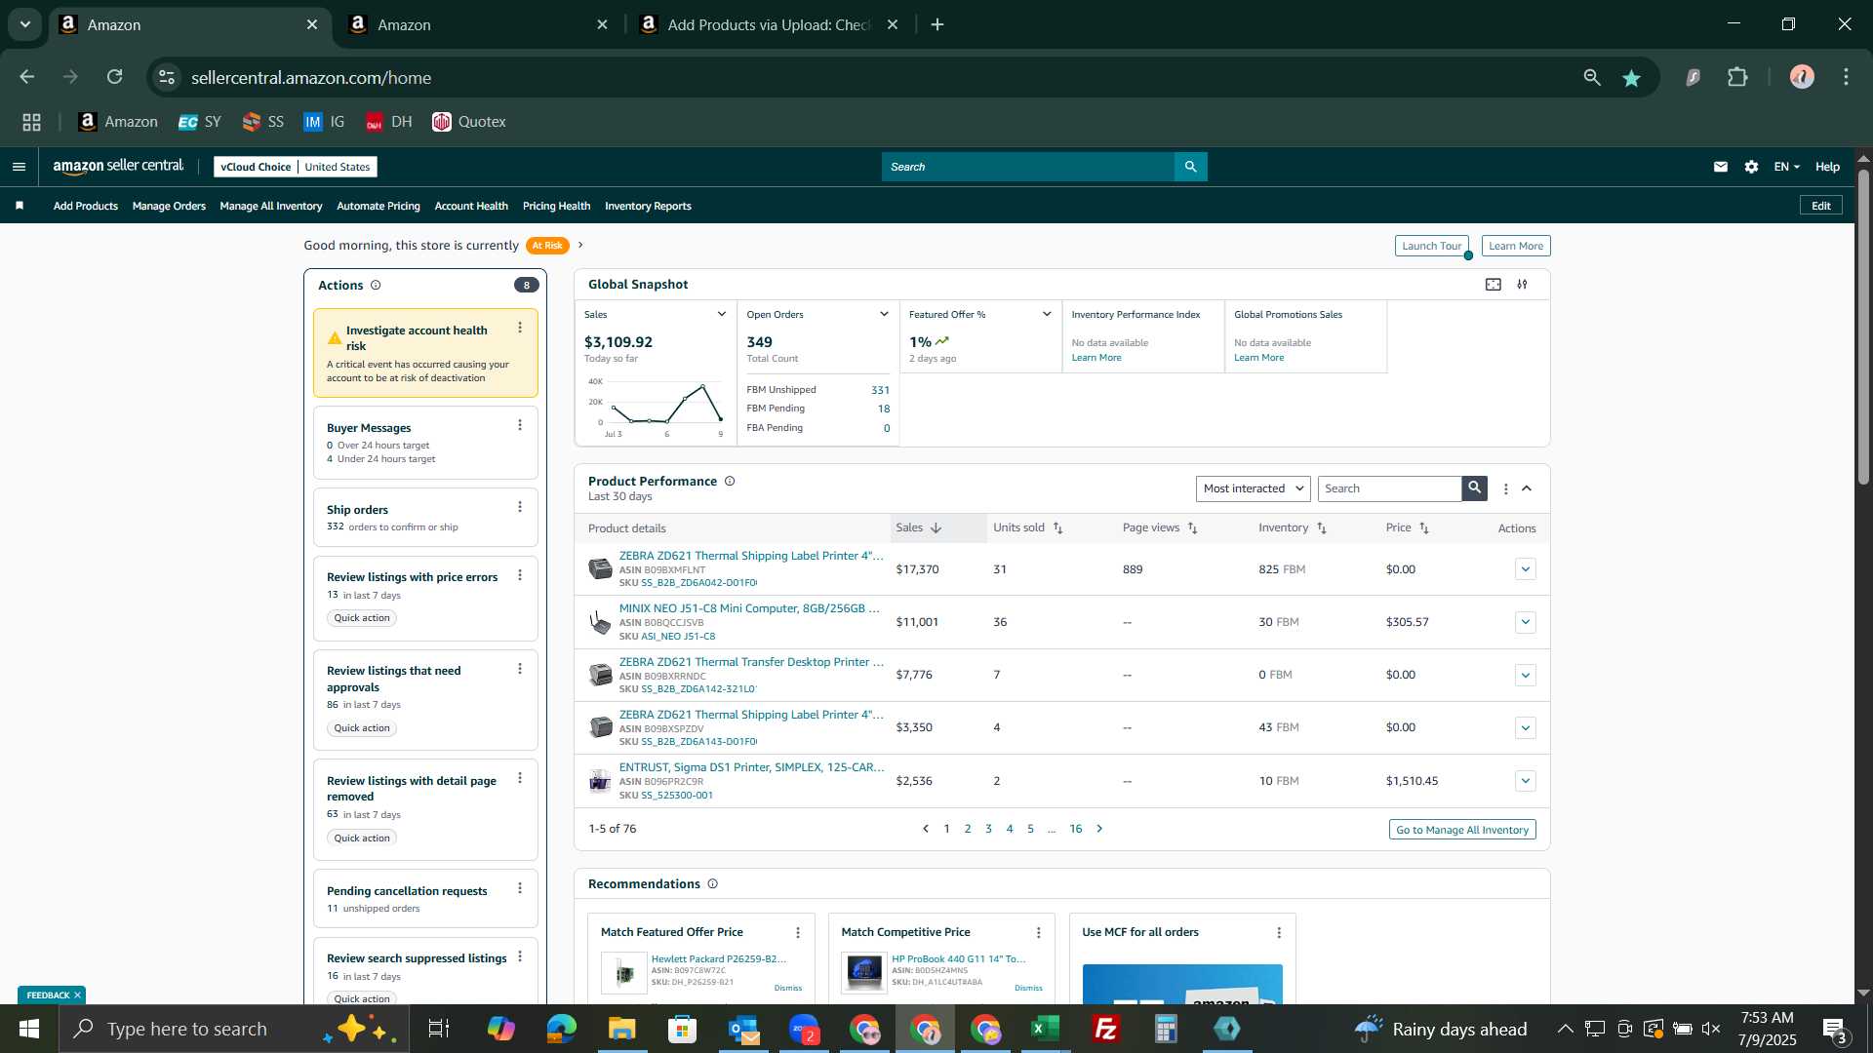Sort by Page views column arrows
Screen dimensions: 1873x1053
tap(1193, 528)
